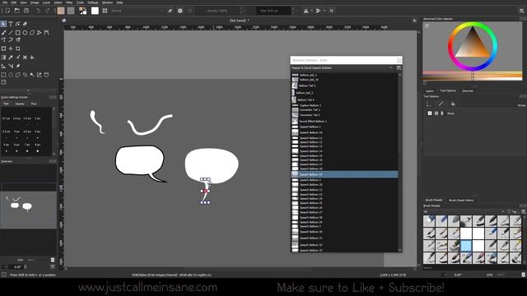Click the Overview canvas thumbnail

tap(28, 210)
